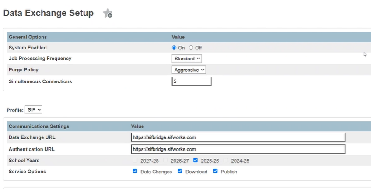Click General Options Value column header
The width and height of the screenshot is (371, 189).
(x=178, y=37)
